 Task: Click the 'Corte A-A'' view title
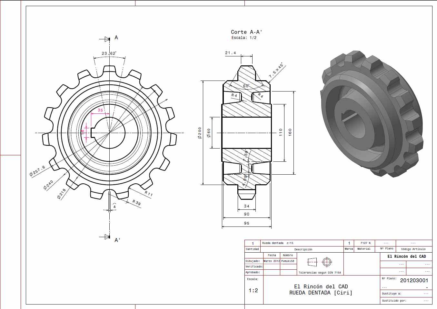coord(246,32)
